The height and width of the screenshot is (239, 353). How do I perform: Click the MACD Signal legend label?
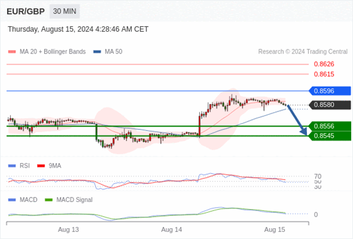pos(74,200)
